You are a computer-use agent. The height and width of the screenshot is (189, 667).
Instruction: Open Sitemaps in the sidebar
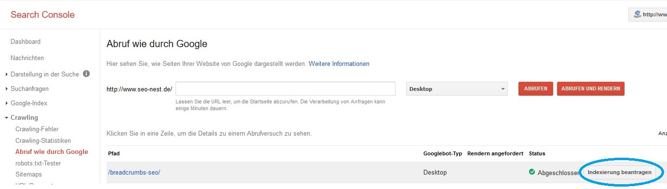coord(28,174)
